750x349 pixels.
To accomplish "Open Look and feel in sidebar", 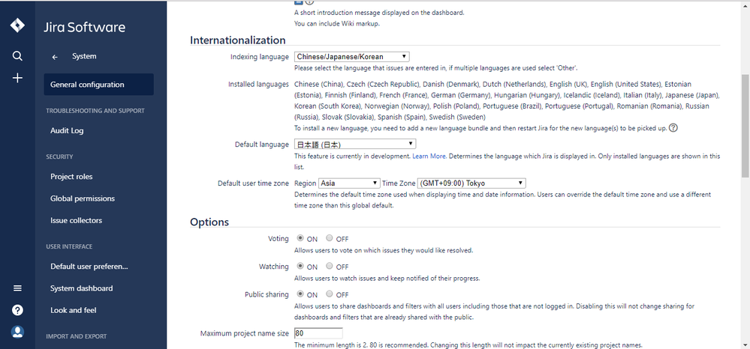I will pyautogui.click(x=73, y=310).
